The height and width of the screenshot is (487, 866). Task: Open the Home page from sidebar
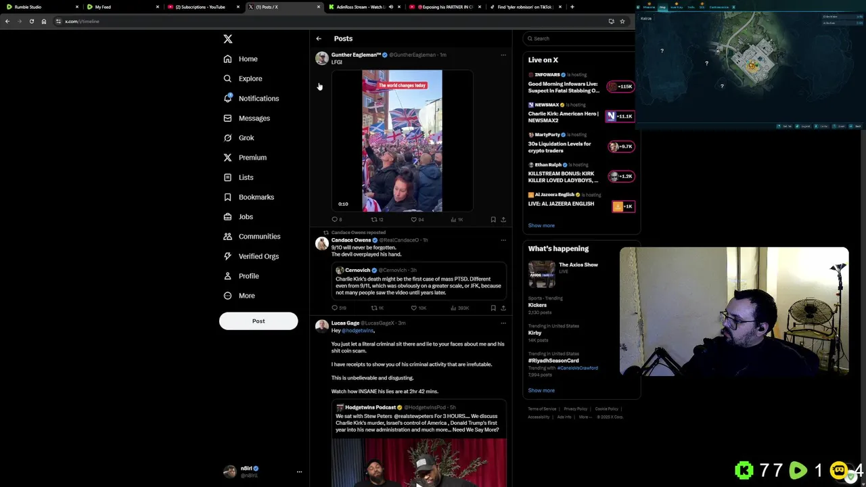[241, 59]
